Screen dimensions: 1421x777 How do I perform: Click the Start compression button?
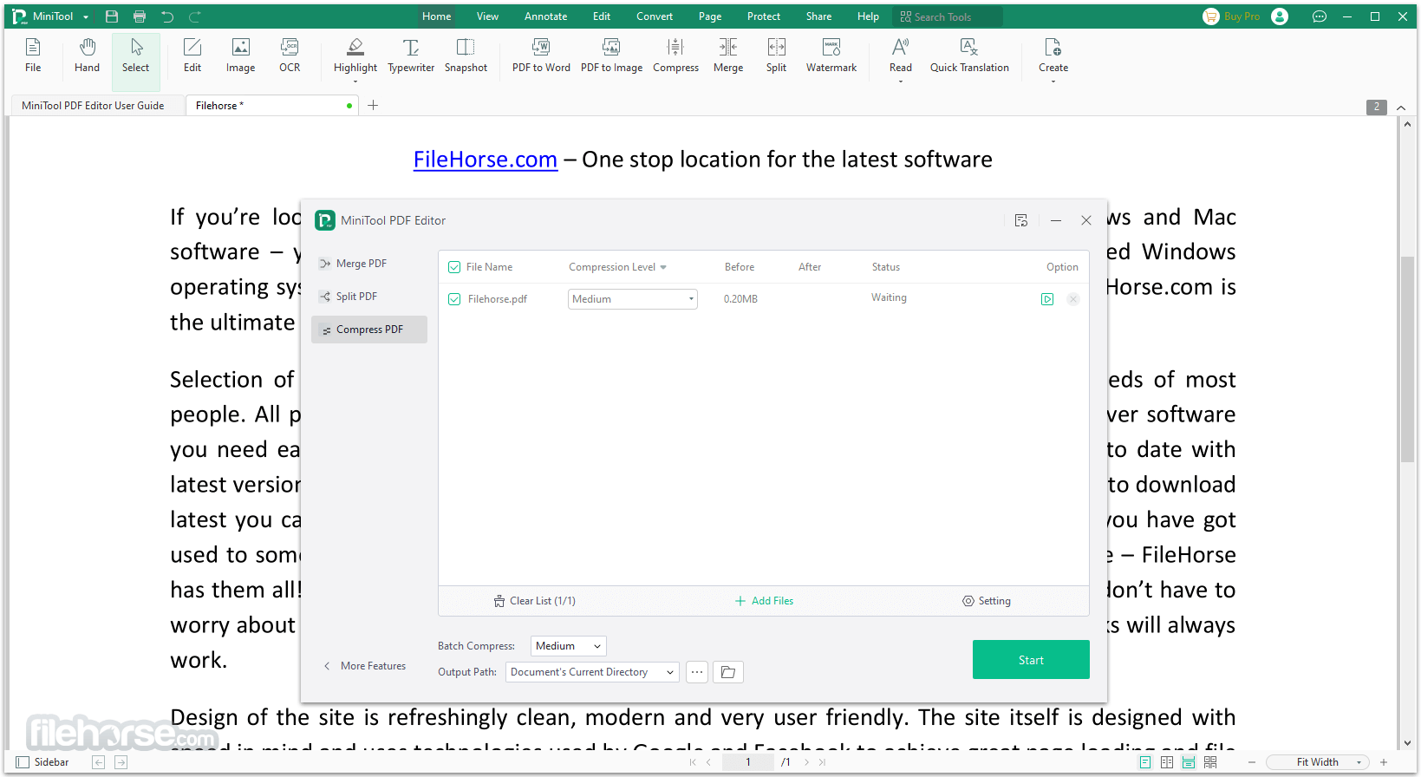point(1031,660)
